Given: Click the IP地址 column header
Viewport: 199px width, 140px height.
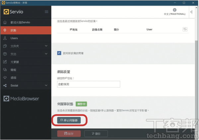Looking at the screenshot, I should tap(74, 30).
